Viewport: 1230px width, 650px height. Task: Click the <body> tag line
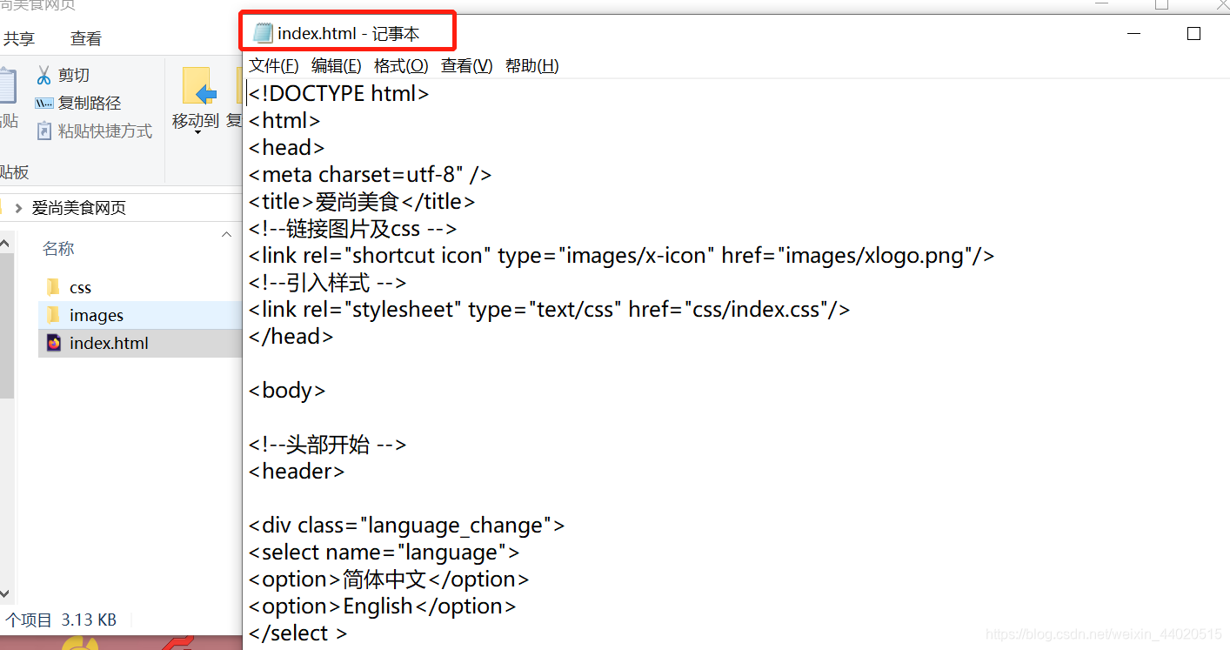click(287, 391)
